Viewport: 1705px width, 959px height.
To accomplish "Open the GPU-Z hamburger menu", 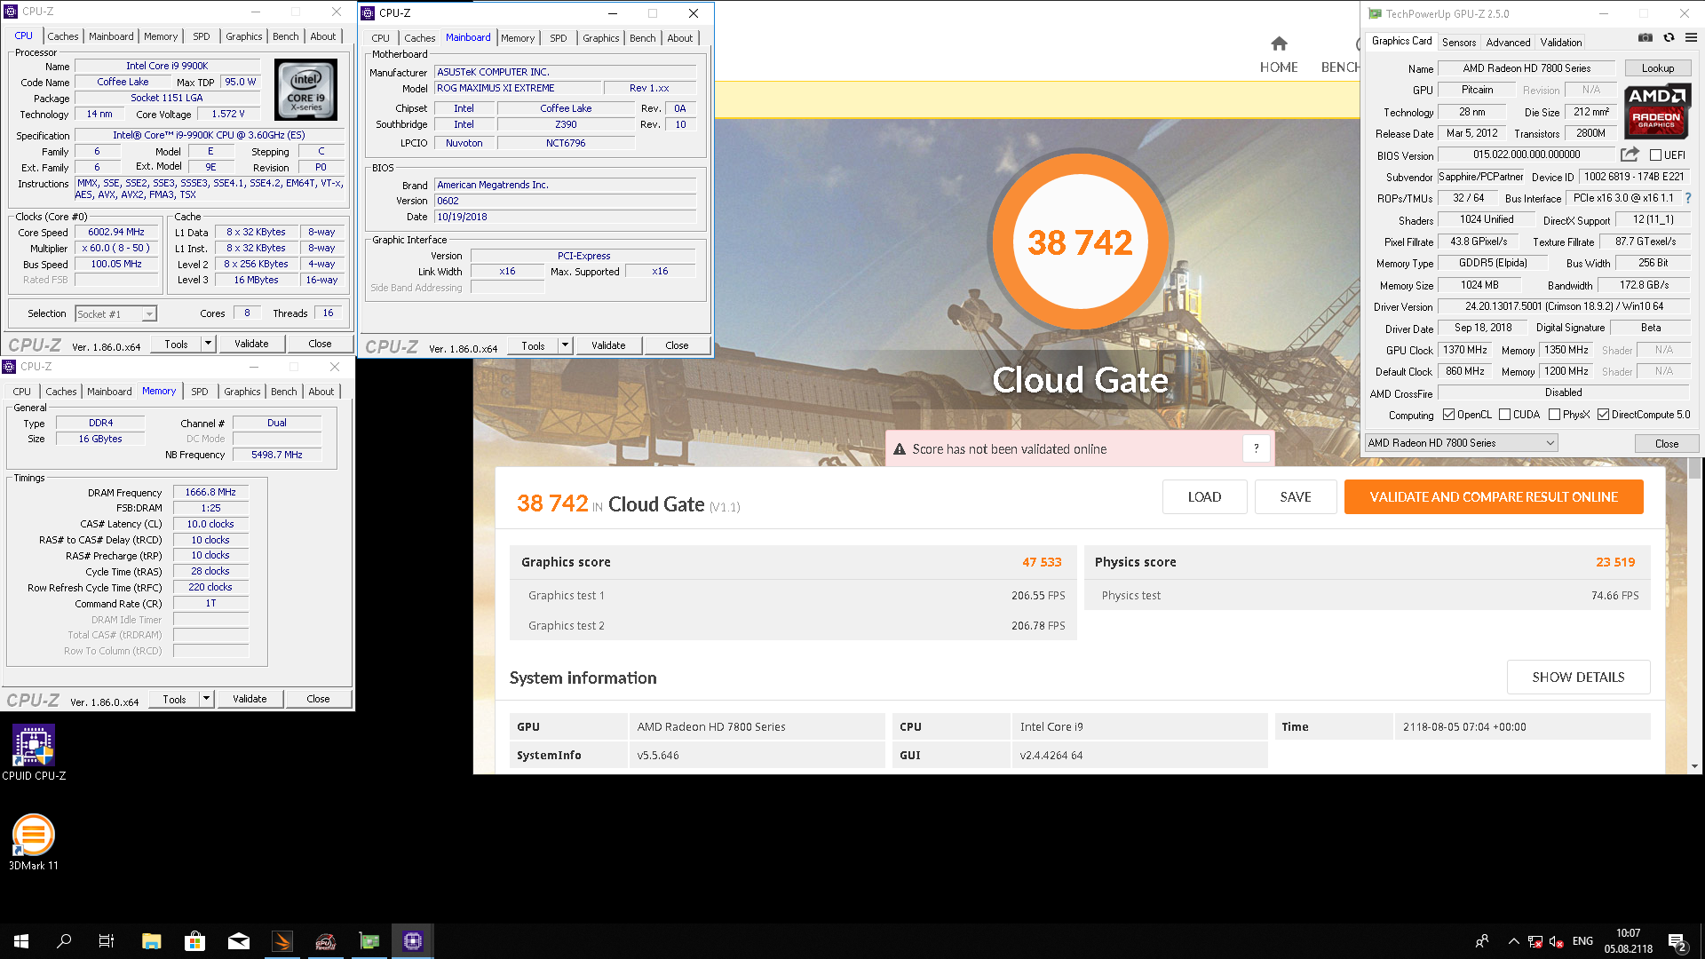I will click(1691, 37).
